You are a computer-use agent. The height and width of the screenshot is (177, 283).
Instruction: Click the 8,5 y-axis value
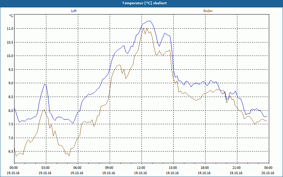click(x=11, y=97)
